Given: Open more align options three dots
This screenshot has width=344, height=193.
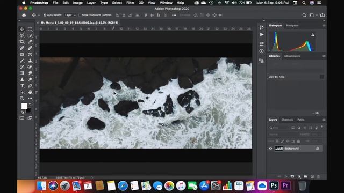Looking at the screenshot, I should 174,15.
